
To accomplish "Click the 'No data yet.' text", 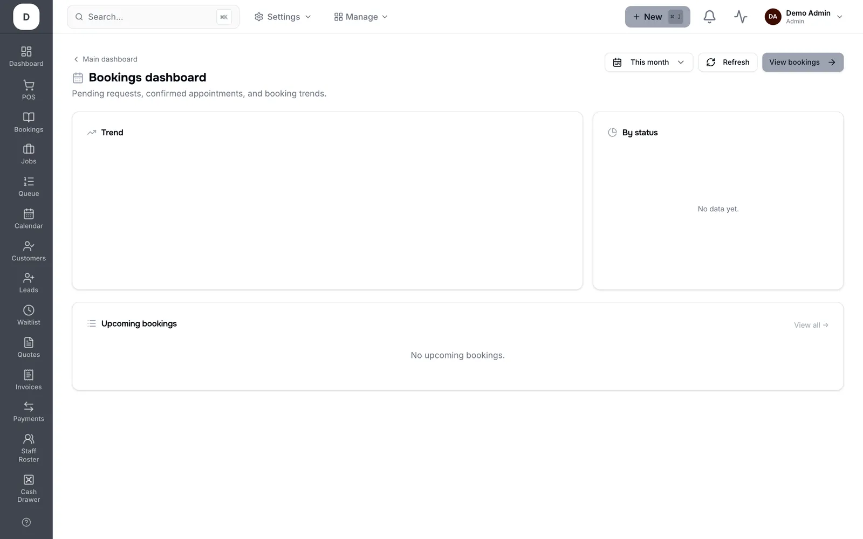I will pos(718,209).
